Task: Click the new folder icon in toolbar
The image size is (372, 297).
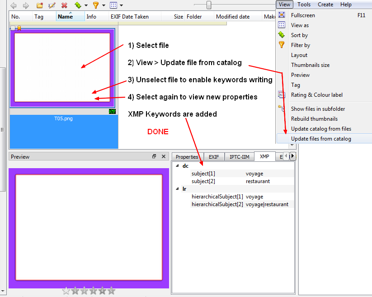Action: pos(40,5)
